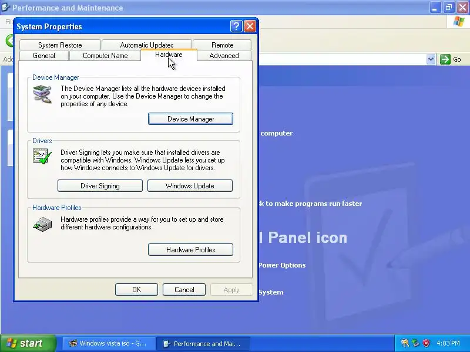The width and height of the screenshot is (470, 352).
Task: Cancel the System Properties dialog
Action: [x=184, y=289]
